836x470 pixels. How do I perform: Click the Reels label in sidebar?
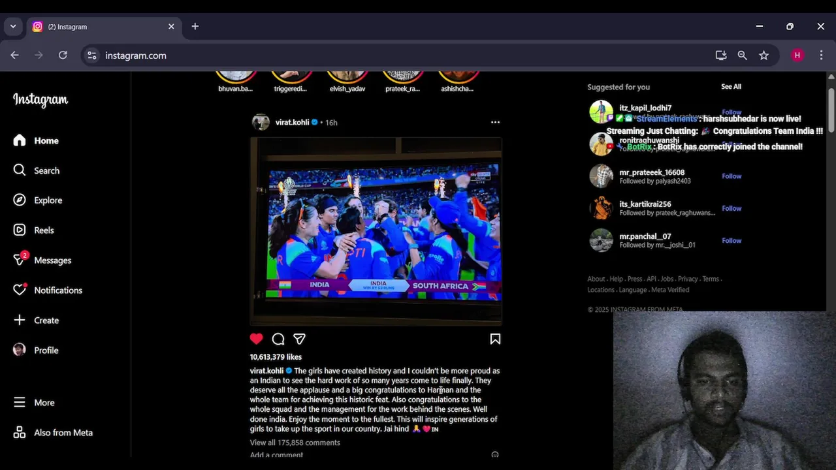(x=44, y=230)
